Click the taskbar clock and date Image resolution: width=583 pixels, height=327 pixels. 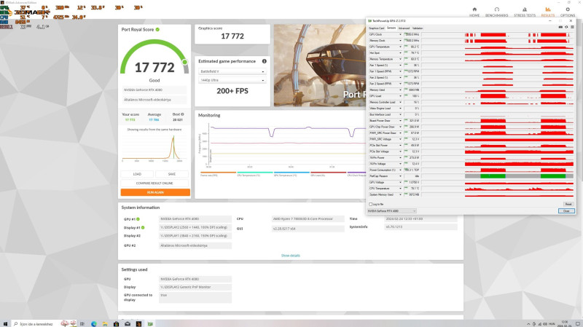click(565, 323)
